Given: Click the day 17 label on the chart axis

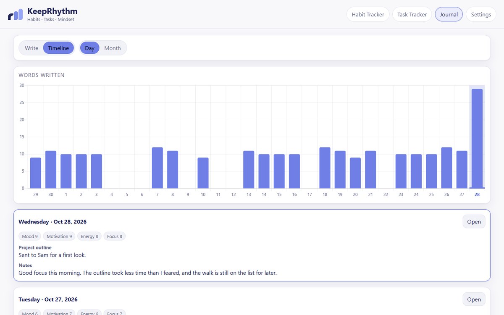Looking at the screenshot, I should [x=310, y=194].
